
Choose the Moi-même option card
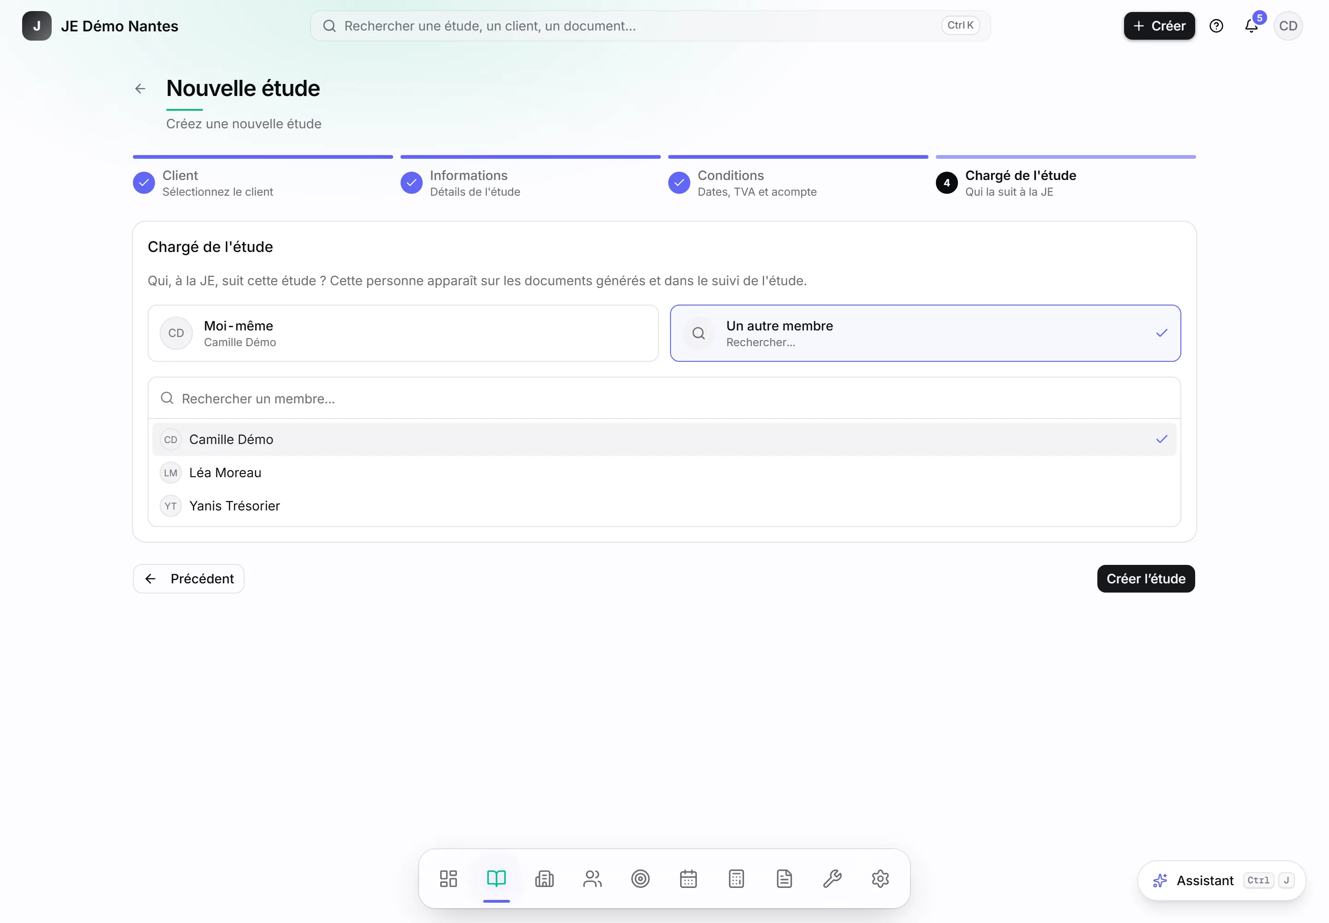(x=403, y=333)
